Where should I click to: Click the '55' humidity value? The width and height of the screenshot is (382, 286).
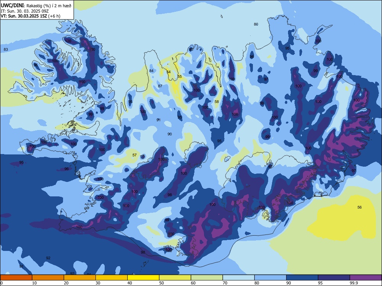tap(180, 76)
